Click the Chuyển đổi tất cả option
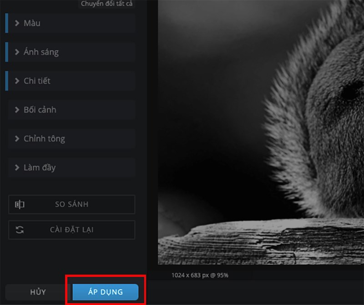 point(107,4)
